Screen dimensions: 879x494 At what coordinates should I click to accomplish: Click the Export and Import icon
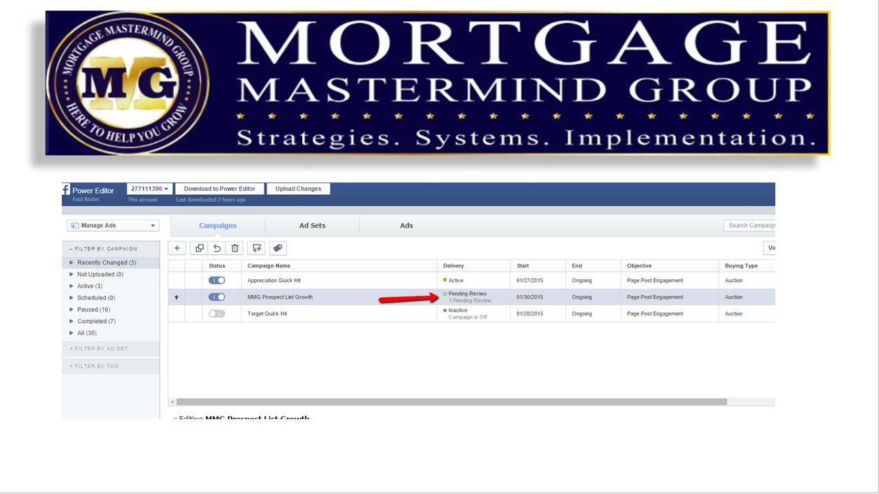[257, 248]
